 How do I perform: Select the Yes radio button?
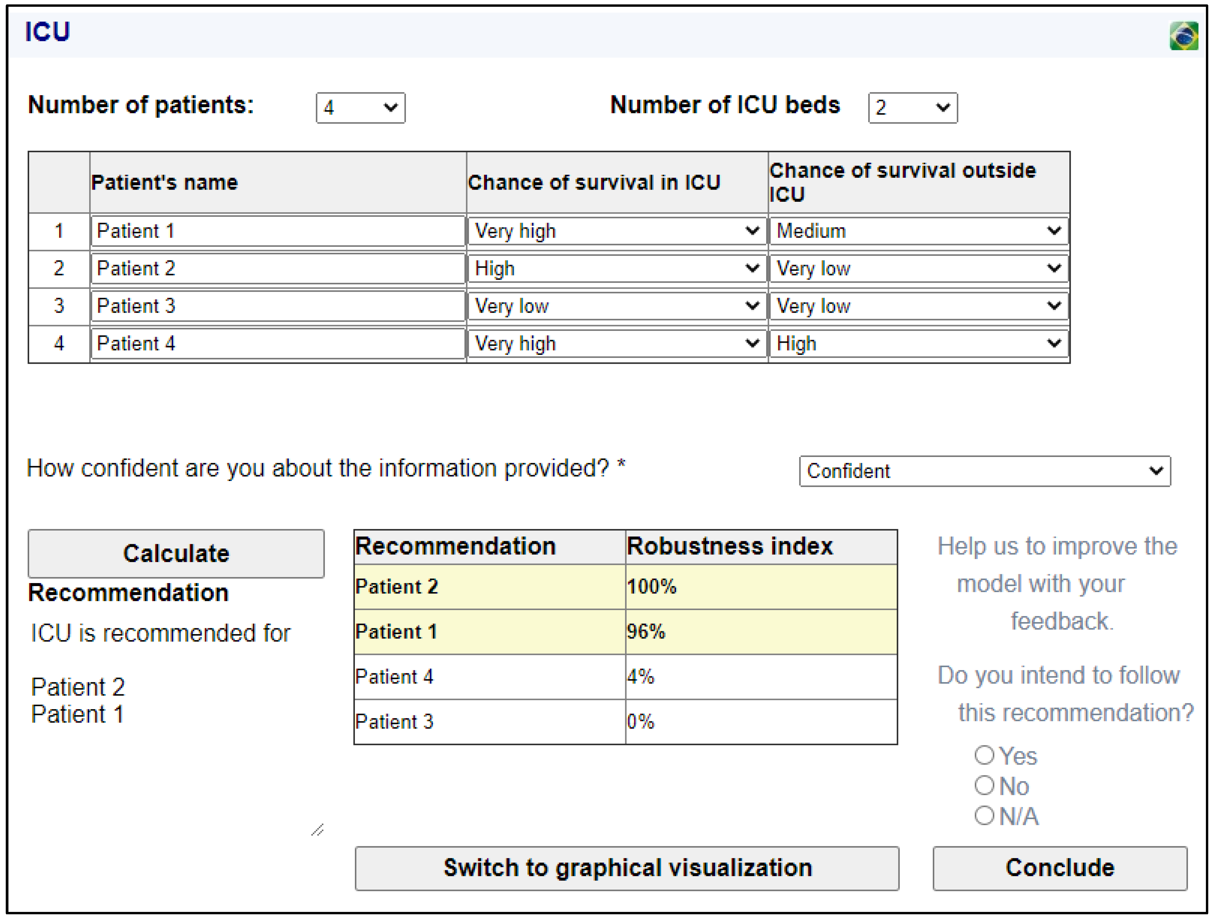click(x=984, y=755)
